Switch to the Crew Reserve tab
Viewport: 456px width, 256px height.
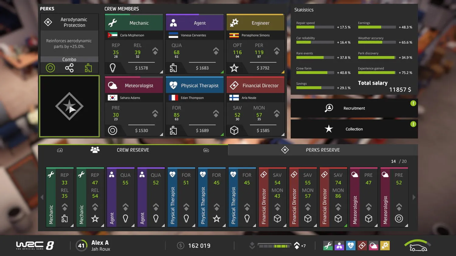[133, 150]
